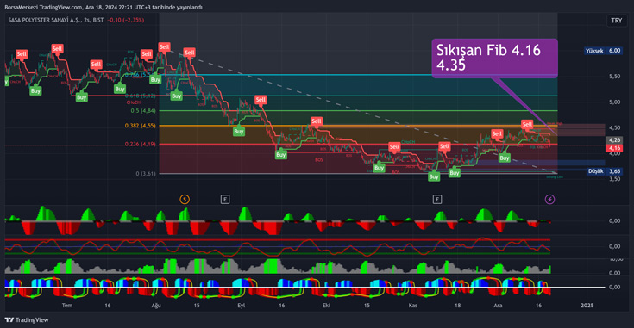Click the BorsaMerkezi publish header text
This screenshot has height=328, width=634.
[x=104, y=7]
